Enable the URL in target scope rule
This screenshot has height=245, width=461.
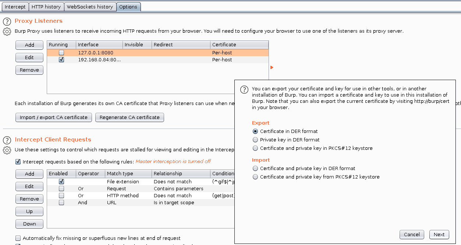(61, 202)
